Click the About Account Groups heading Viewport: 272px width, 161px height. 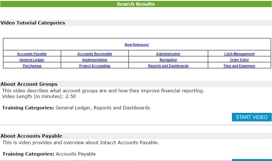[29, 84]
